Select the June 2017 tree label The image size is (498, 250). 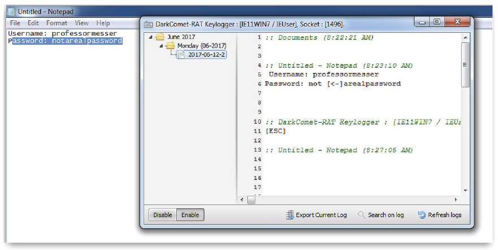coord(181,37)
